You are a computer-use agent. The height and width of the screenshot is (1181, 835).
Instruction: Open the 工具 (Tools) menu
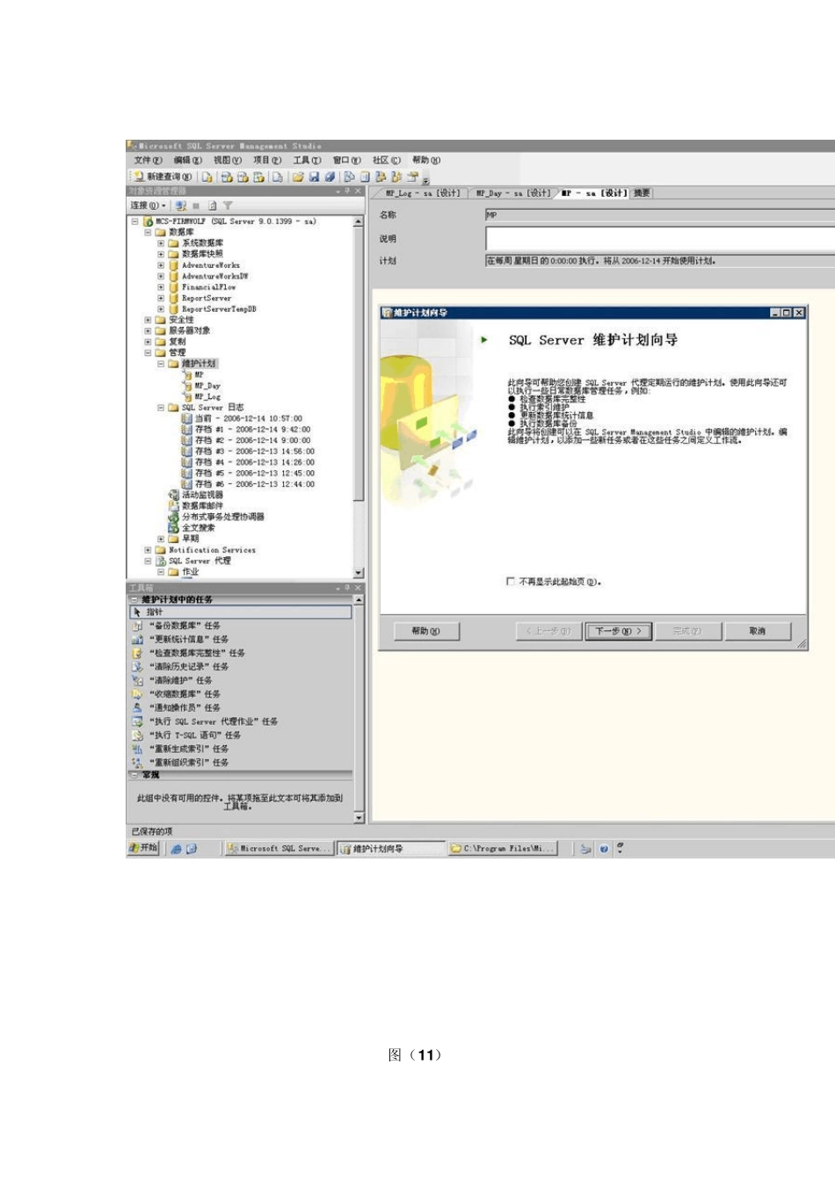(x=307, y=161)
